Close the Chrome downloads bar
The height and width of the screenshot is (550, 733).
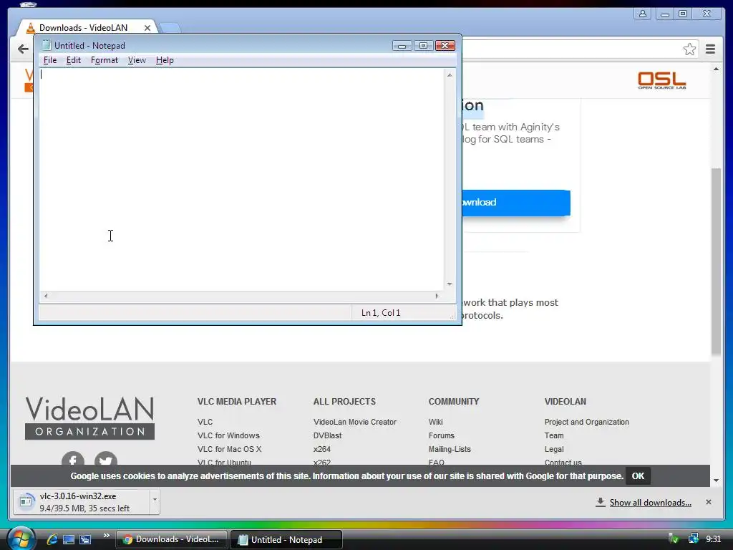(708, 502)
